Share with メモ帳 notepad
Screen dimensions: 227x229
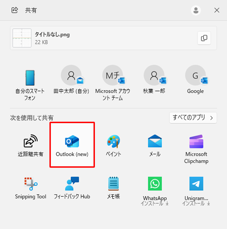[113, 188]
